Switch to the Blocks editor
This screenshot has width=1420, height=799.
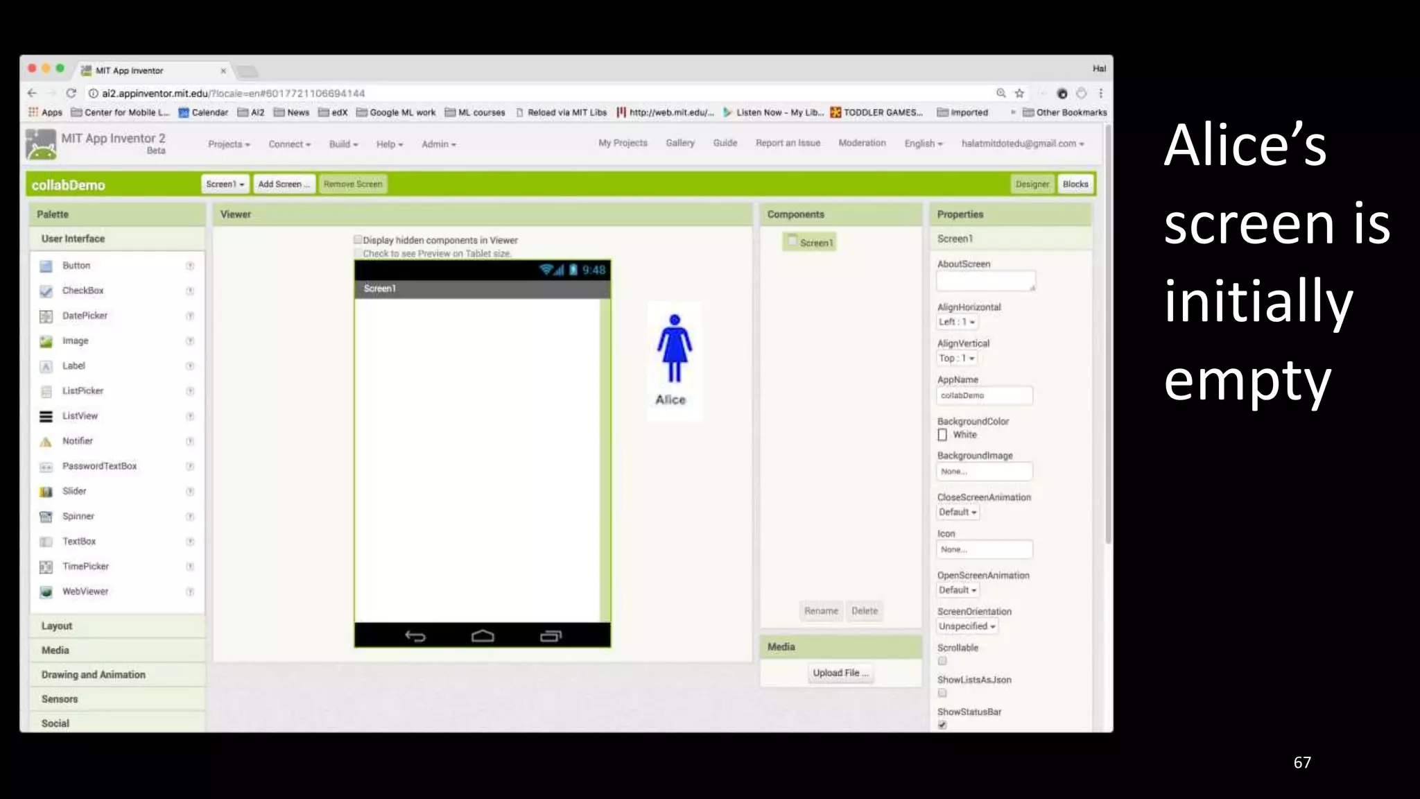tap(1075, 184)
